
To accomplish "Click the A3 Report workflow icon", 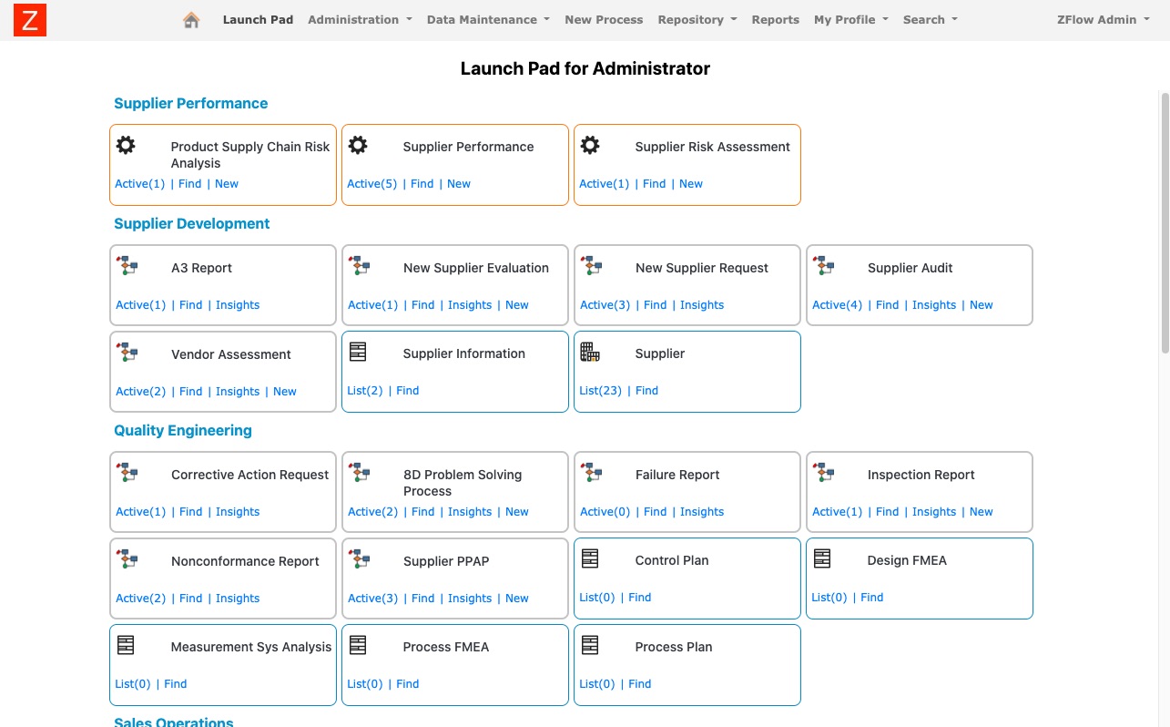I will (x=127, y=266).
